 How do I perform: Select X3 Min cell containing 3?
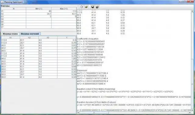tap(39, 16)
